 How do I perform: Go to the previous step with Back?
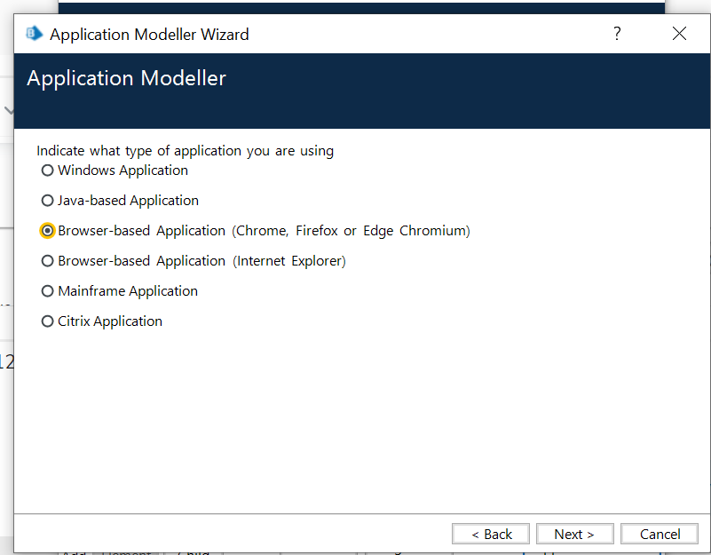click(491, 534)
